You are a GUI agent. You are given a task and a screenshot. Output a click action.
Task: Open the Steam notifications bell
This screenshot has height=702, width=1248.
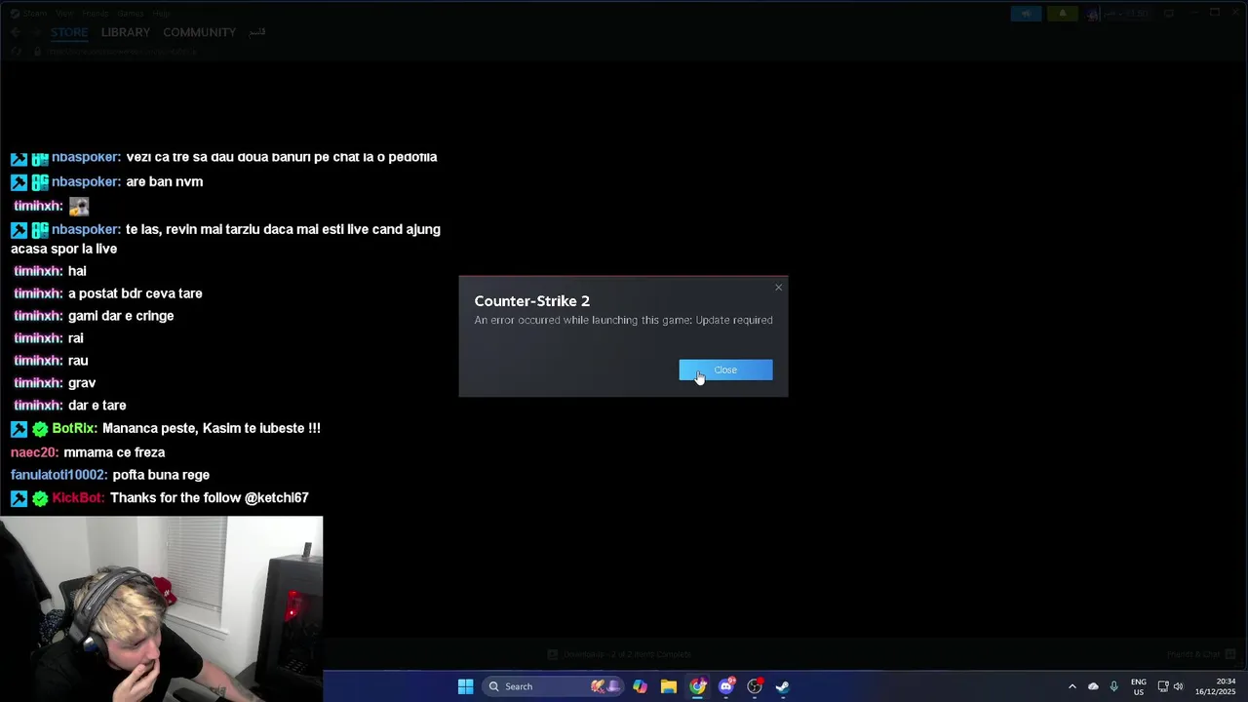(1062, 14)
